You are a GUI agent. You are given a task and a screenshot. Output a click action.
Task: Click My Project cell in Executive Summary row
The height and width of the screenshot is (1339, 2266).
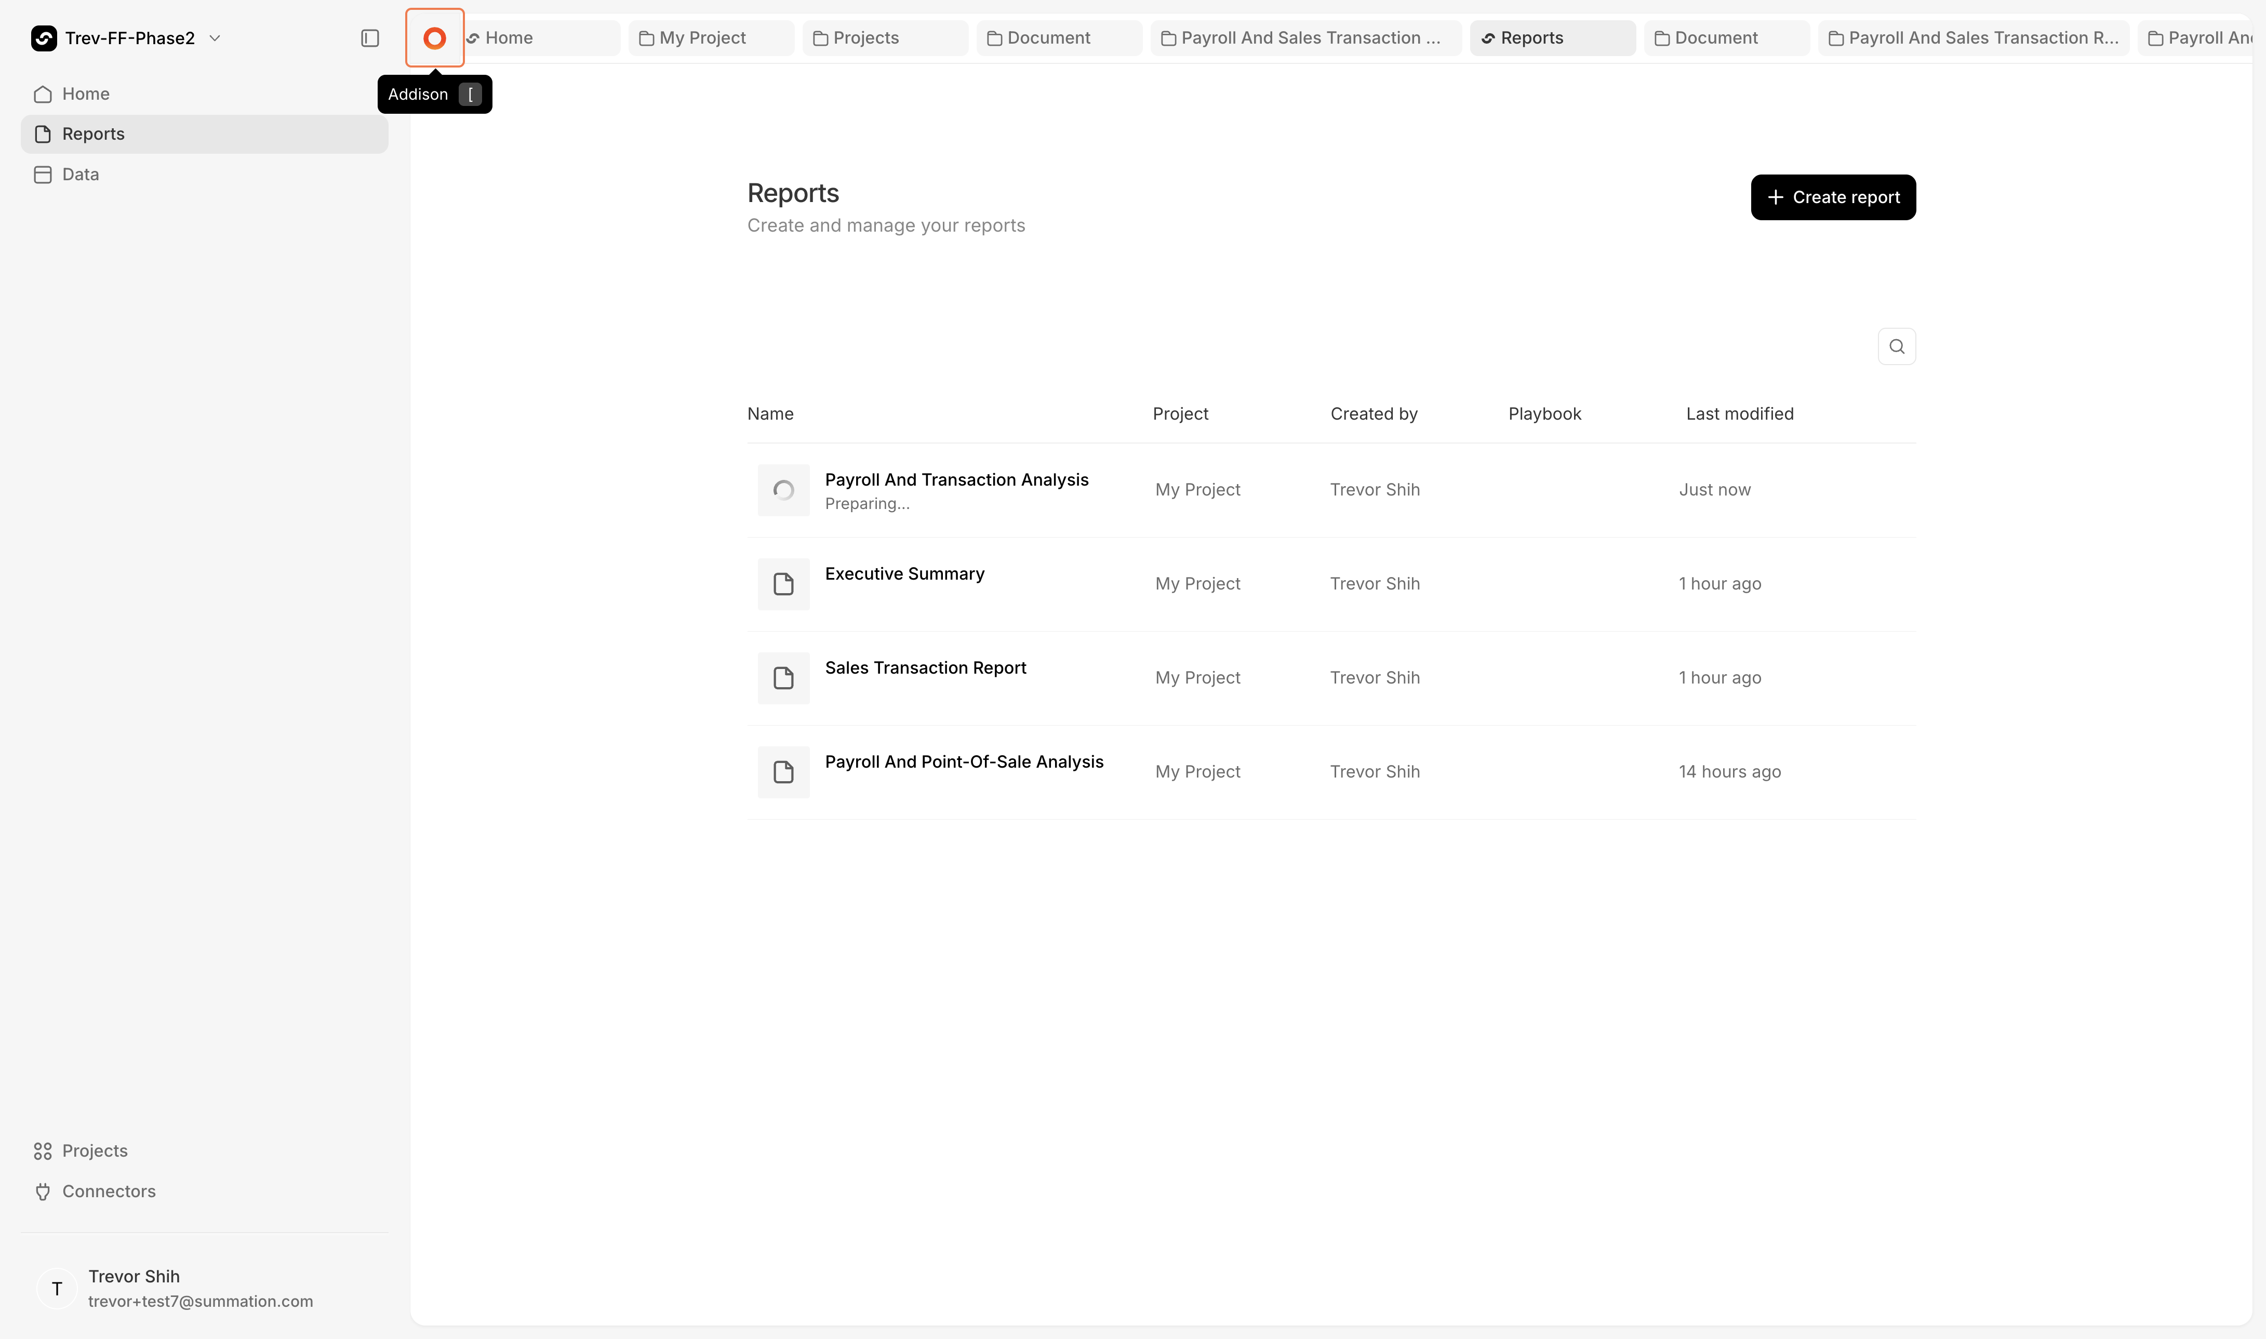click(x=1197, y=584)
